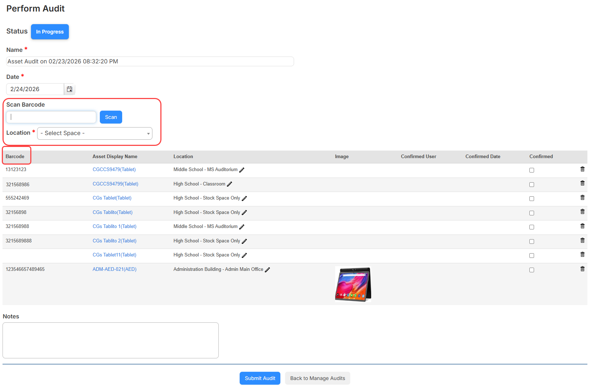Check the Confirmed box for ADM-AED-021
591x389 pixels.
pos(532,270)
